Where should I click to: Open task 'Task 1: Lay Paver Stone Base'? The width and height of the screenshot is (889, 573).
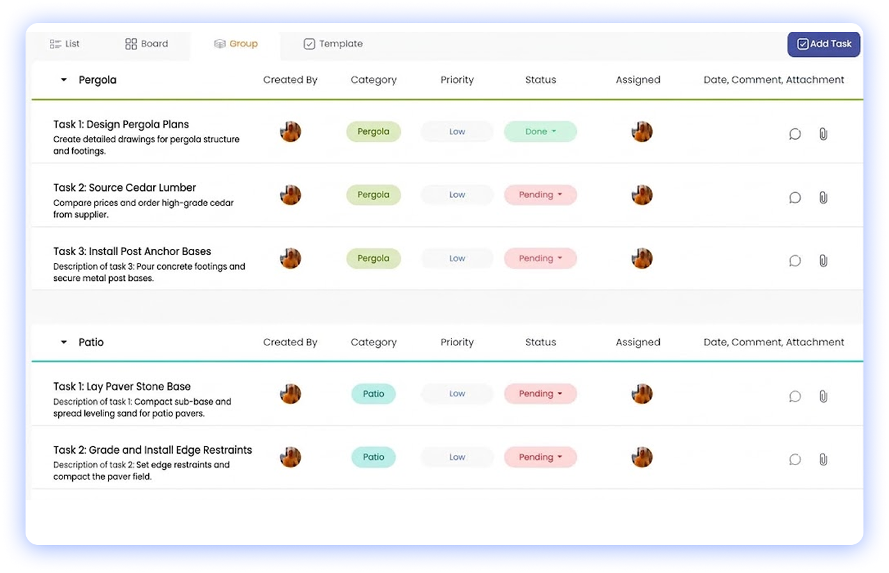pos(122,387)
